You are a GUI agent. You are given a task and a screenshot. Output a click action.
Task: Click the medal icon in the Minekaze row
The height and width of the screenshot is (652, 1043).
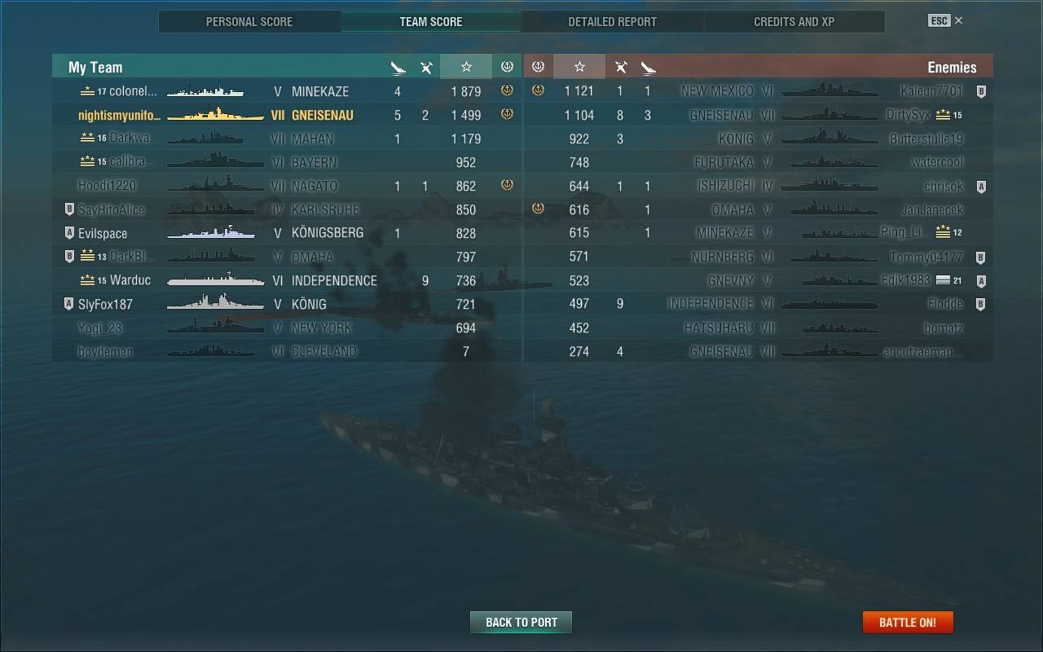(x=507, y=90)
